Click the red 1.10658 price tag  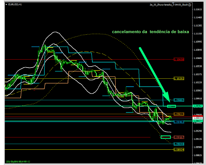pos(179,60)
